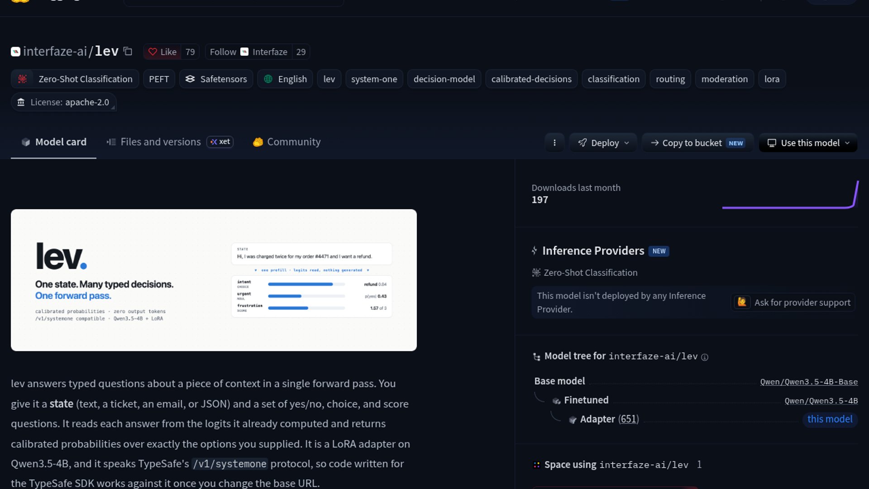
Task: Click Copy to bucket button
Action: 697,143
